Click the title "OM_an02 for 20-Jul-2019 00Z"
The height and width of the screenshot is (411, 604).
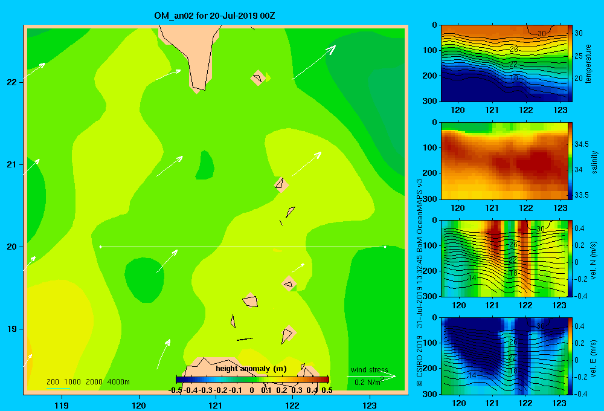coord(214,16)
